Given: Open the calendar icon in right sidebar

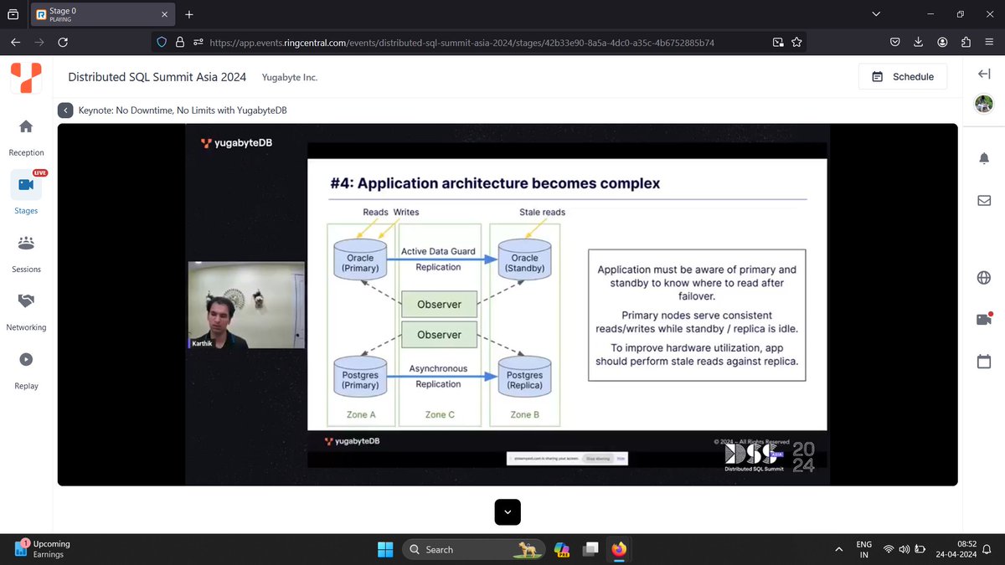Looking at the screenshot, I should [984, 361].
